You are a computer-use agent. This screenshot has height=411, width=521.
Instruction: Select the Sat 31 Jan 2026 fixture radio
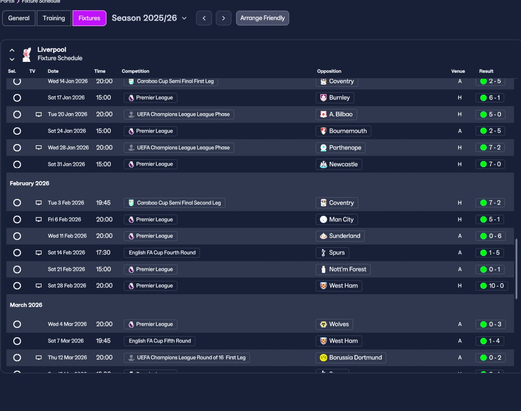[x=17, y=164]
